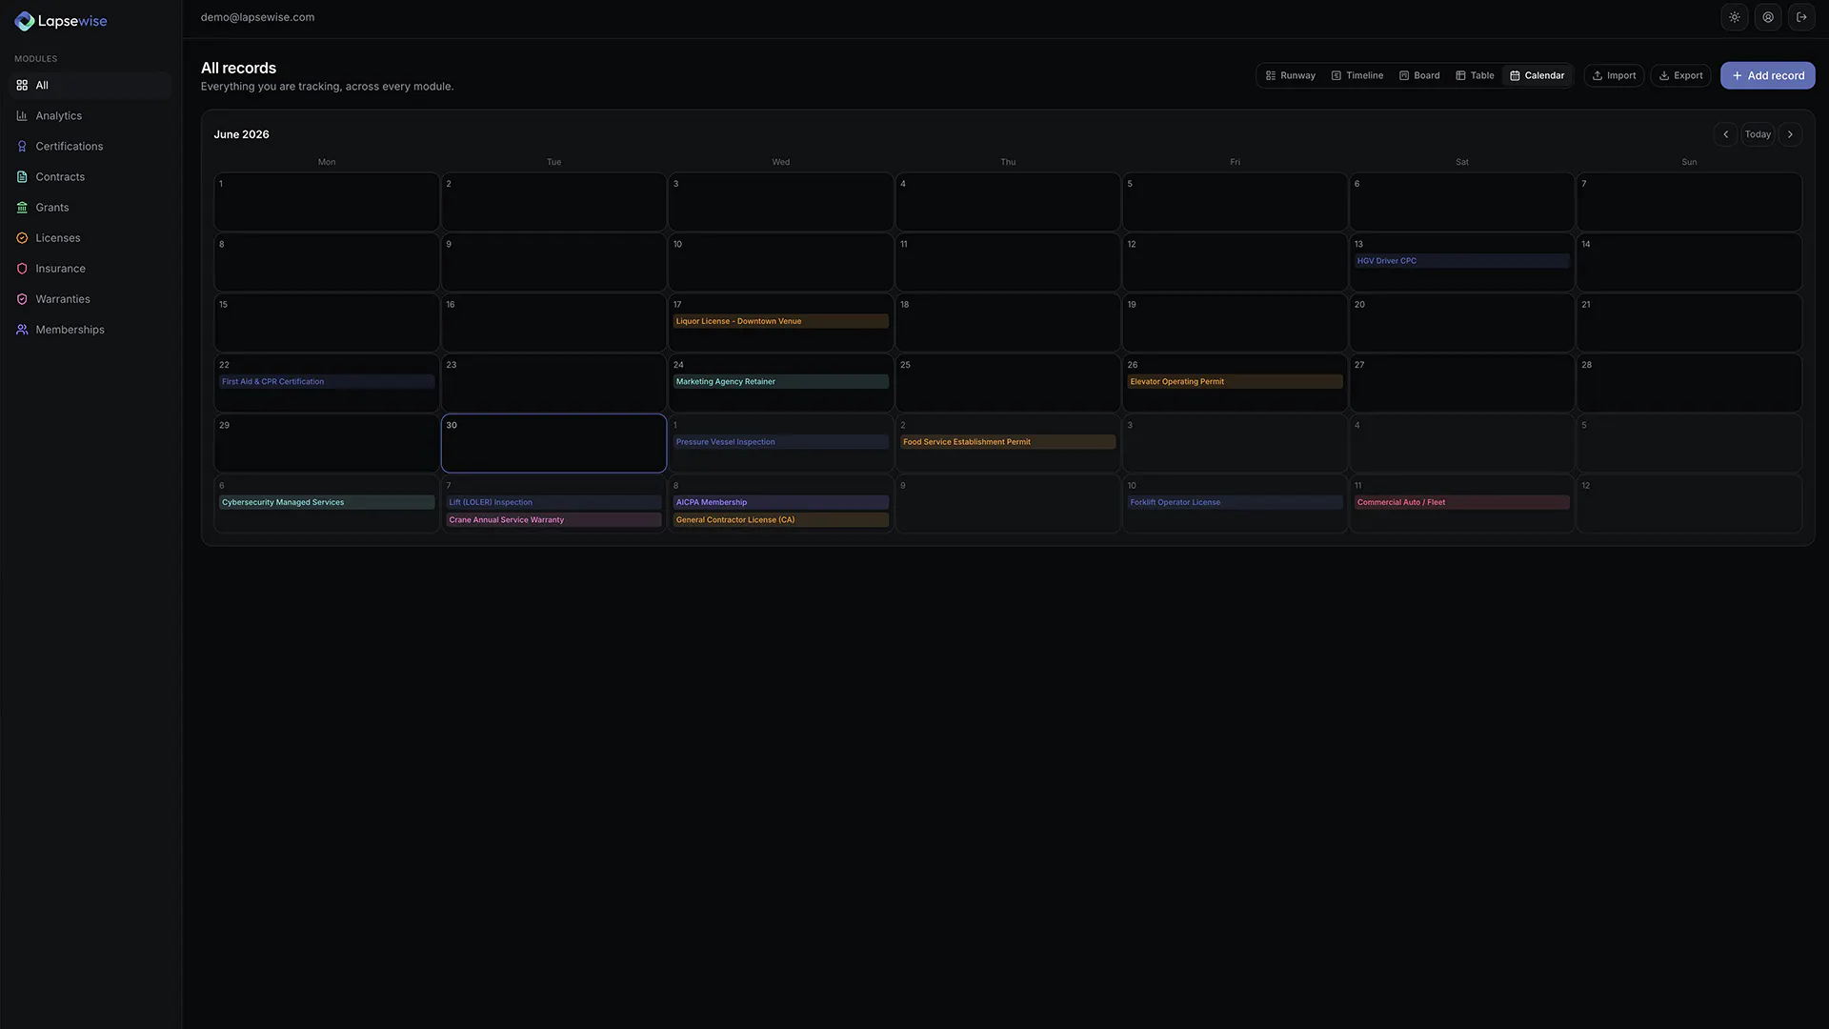Click the June 2026 month heading
Screen dimensions: 1829x1029
241,134
